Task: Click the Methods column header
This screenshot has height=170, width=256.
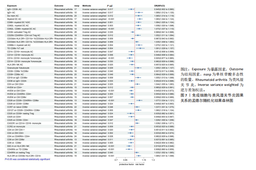Action: pyautogui.click(x=87, y=6)
